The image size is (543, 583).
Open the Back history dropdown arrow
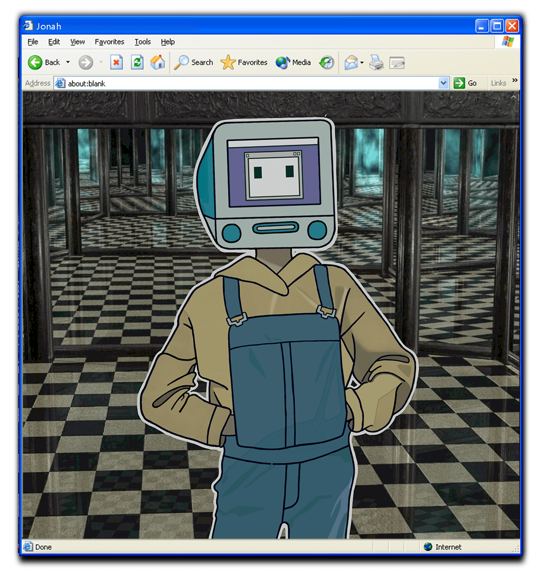(x=68, y=62)
